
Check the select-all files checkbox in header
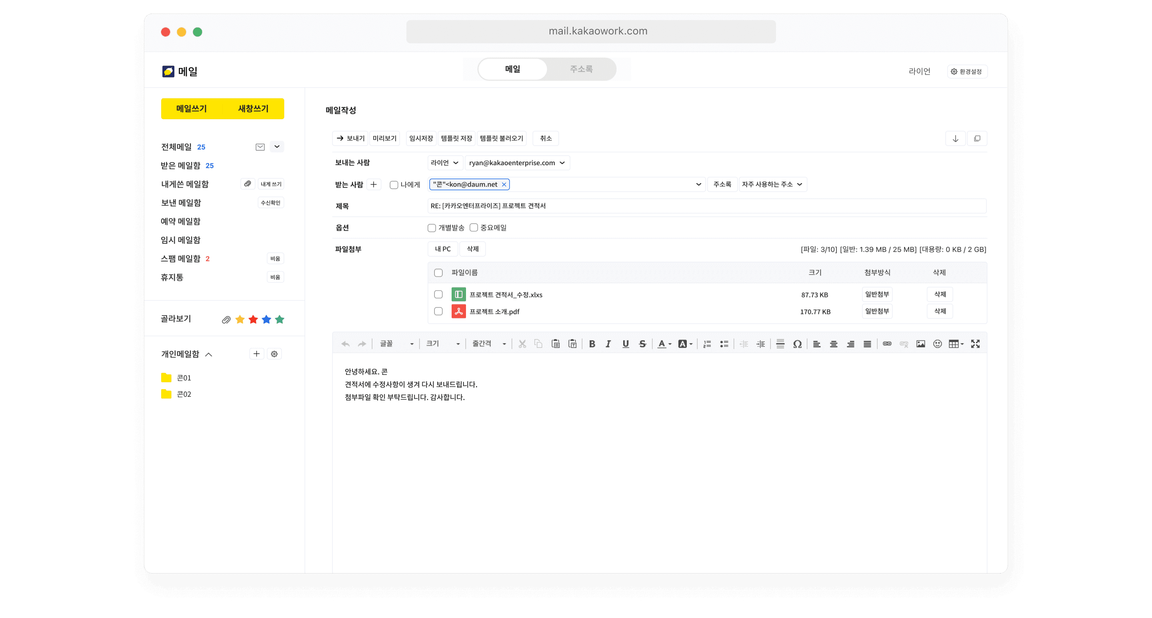[x=438, y=273]
